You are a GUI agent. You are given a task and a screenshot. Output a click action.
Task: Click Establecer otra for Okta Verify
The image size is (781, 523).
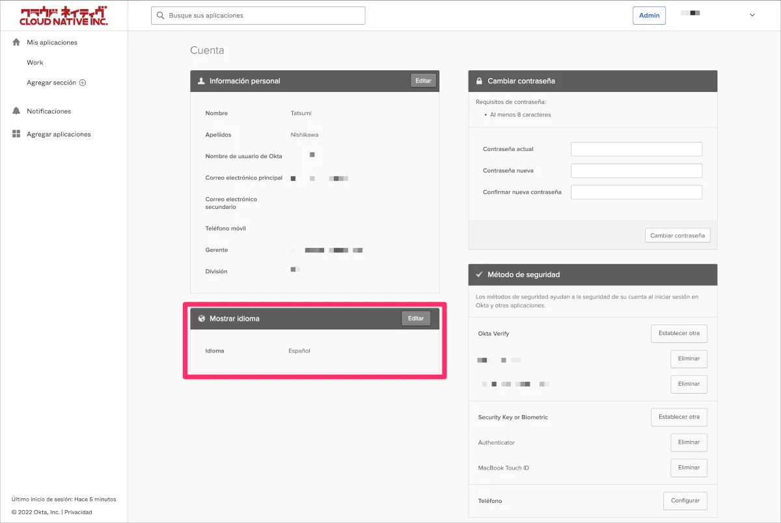pos(679,334)
